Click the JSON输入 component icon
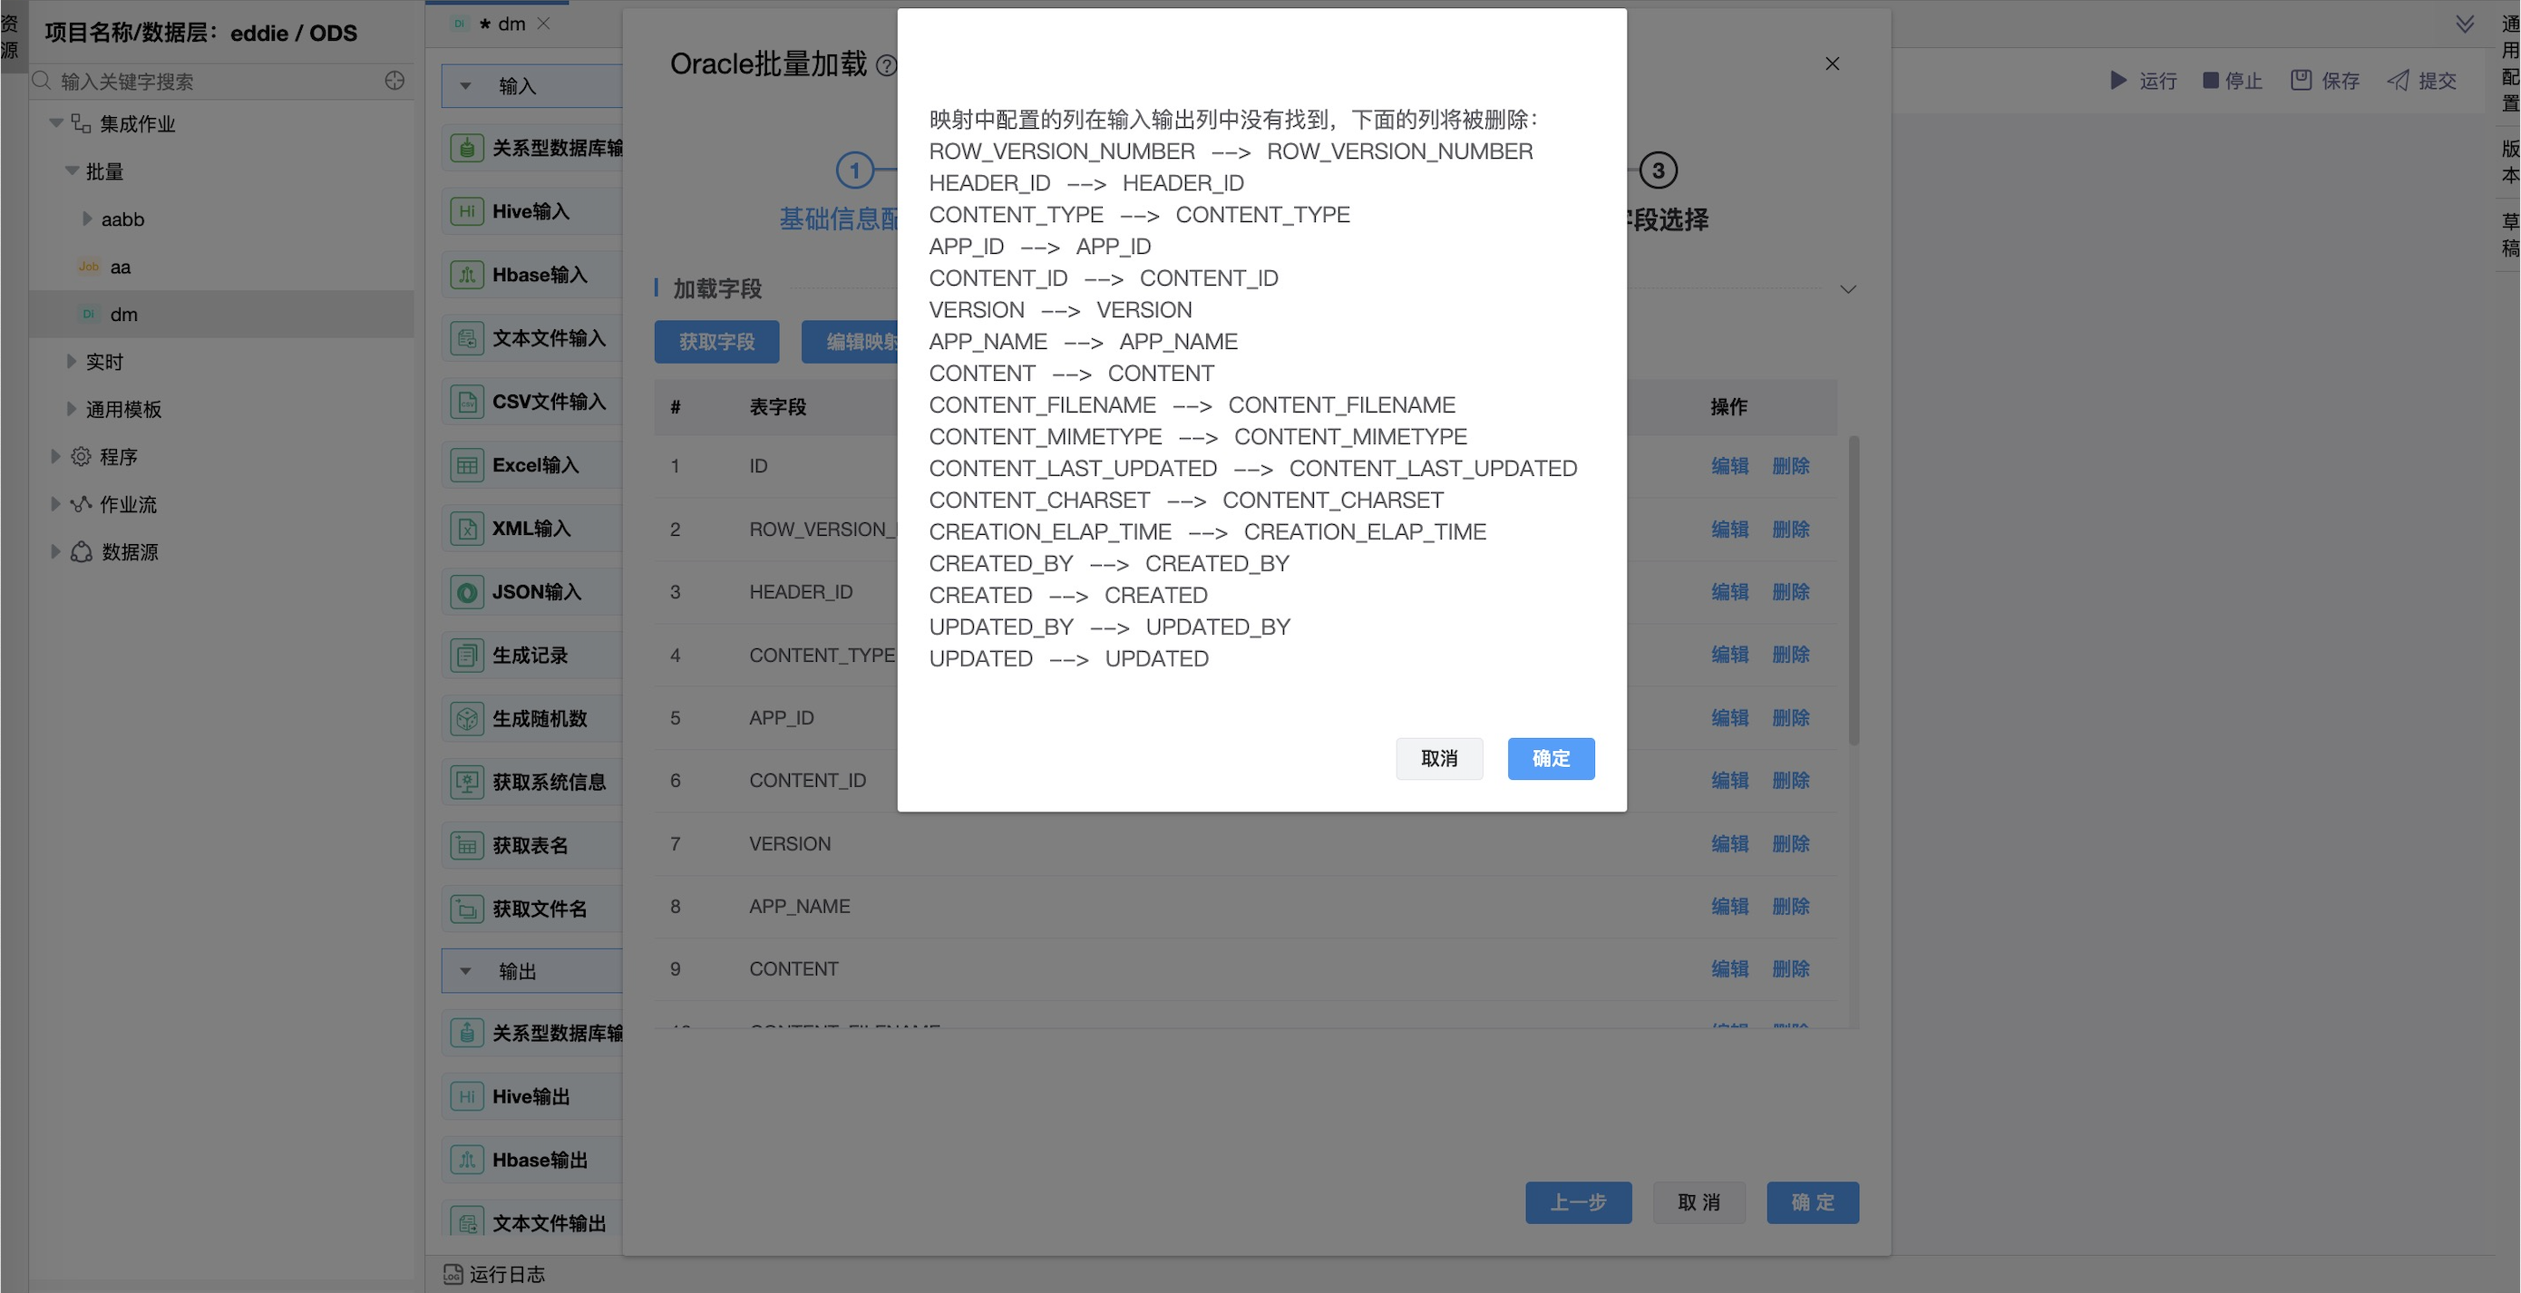 pyautogui.click(x=467, y=592)
